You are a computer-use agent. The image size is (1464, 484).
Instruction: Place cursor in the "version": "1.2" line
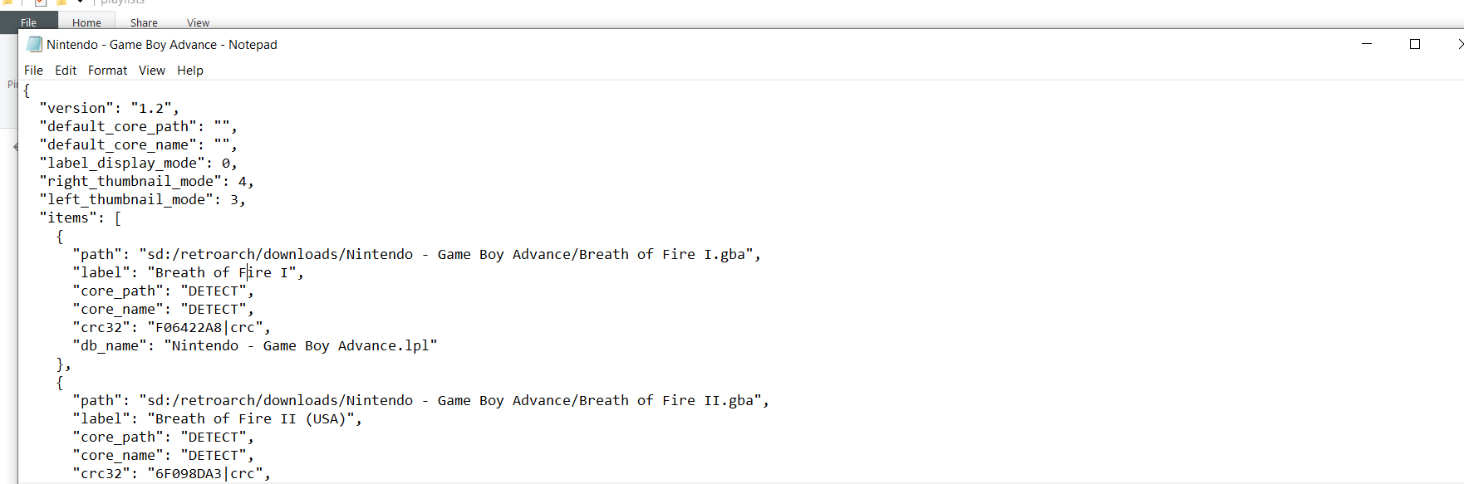(x=109, y=108)
